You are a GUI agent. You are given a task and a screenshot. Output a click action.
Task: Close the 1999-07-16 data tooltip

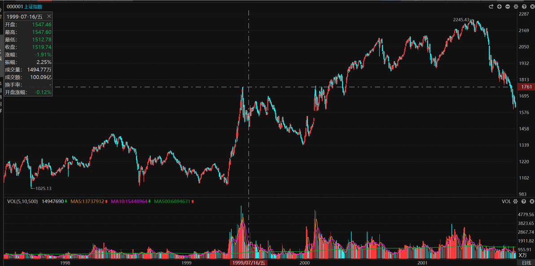pos(49,16)
